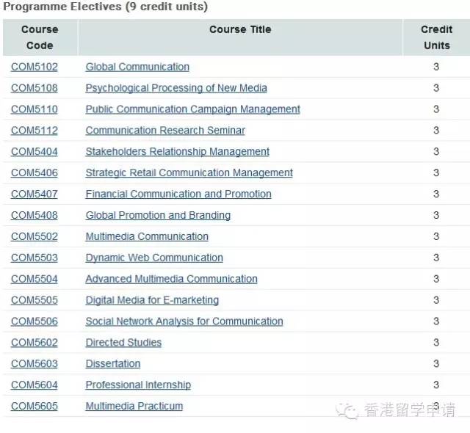The image size is (470, 433).
Task: Open the Global Communication course title
Action: pyautogui.click(x=137, y=67)
